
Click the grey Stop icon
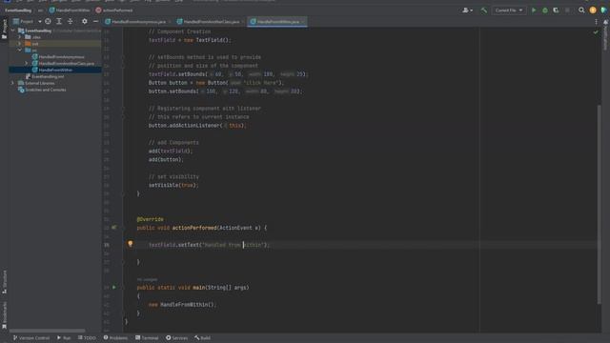coord(568,10)
